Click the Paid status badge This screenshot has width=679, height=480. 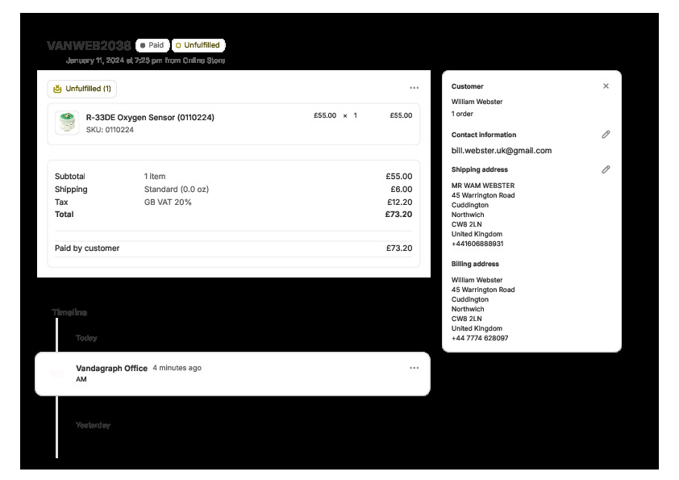(152, 46)
